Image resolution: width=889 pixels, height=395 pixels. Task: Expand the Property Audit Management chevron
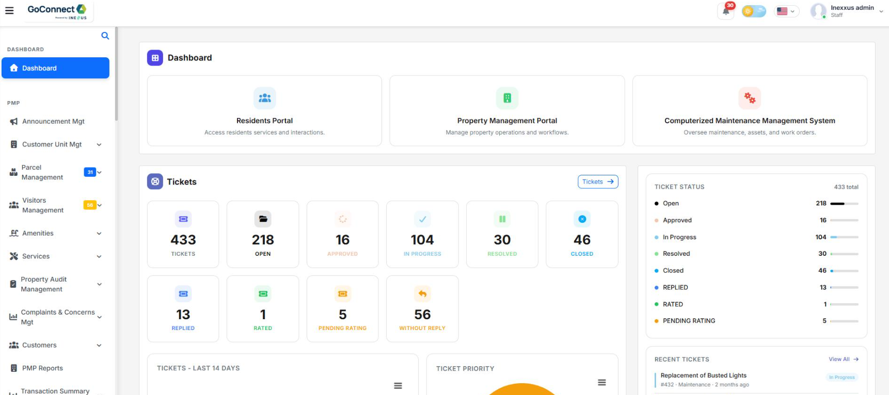(x=99, y=284)
